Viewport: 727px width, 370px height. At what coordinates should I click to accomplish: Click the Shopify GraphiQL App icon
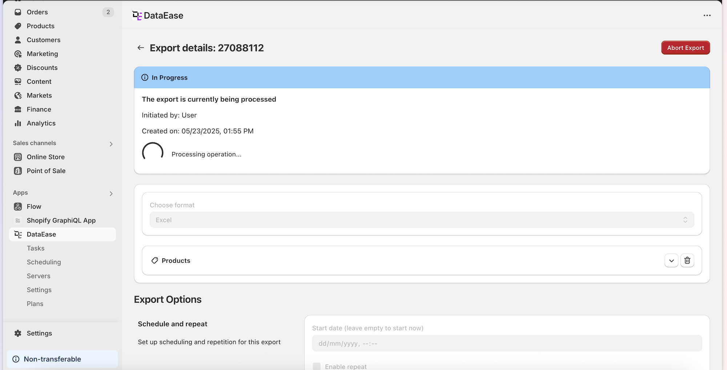click(18, 220)
